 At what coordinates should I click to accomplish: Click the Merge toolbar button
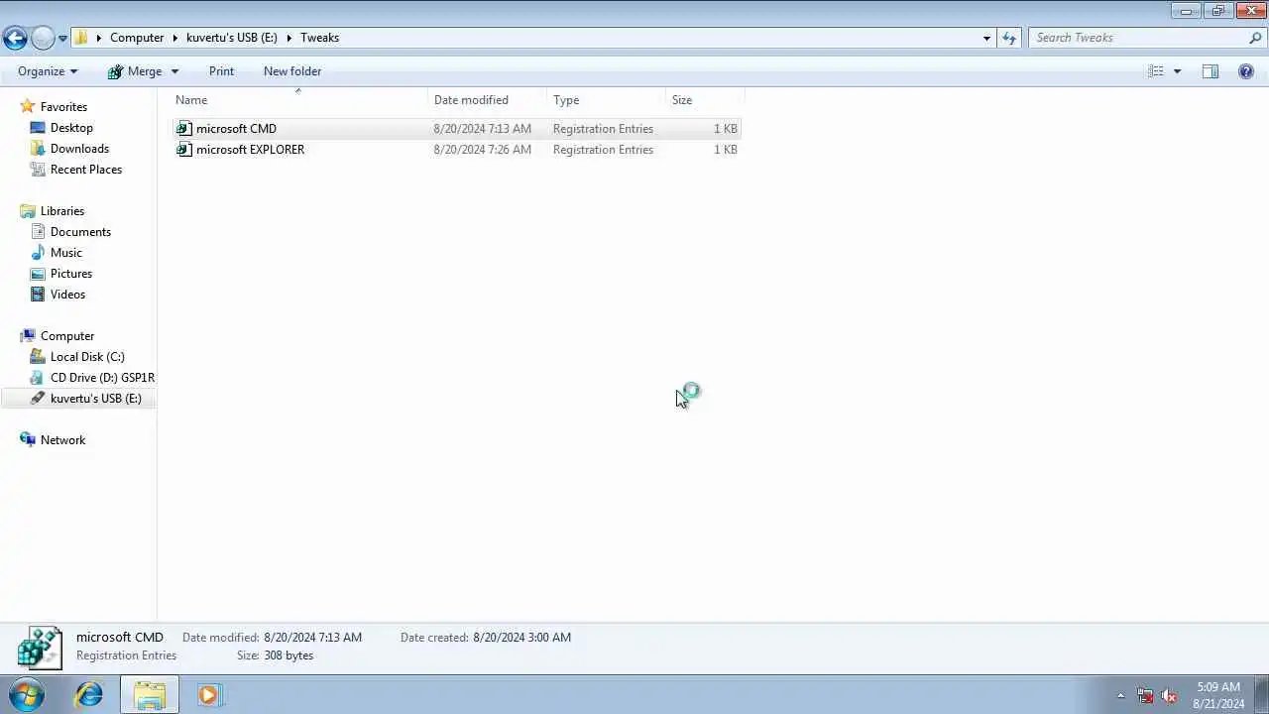pos(135,71)
